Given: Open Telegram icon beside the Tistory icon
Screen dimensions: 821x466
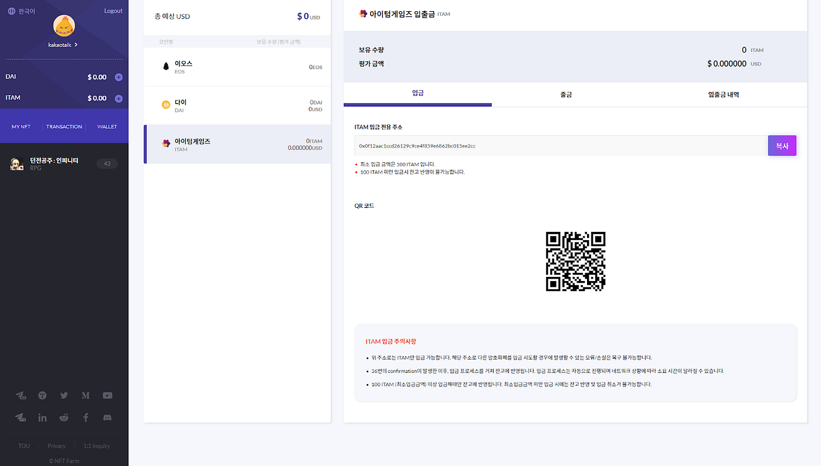Looking at the screenshot, I should [21, 396].
